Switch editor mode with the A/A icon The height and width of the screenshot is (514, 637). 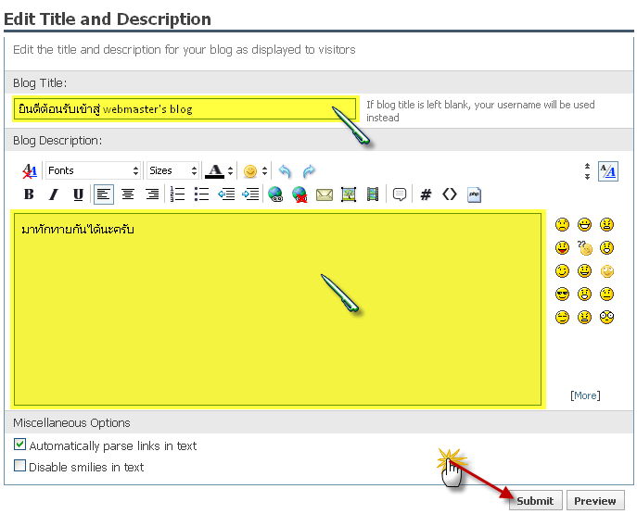point(607,171)
